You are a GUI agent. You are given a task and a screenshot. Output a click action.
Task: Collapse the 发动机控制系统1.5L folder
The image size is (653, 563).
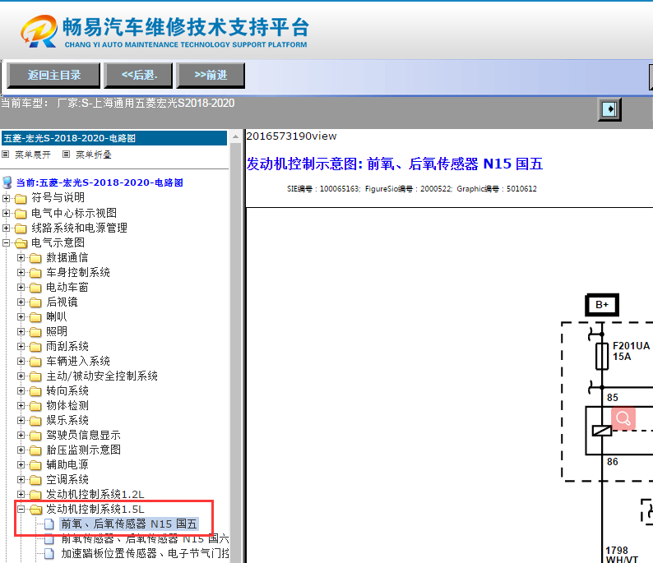click(21, 509)
